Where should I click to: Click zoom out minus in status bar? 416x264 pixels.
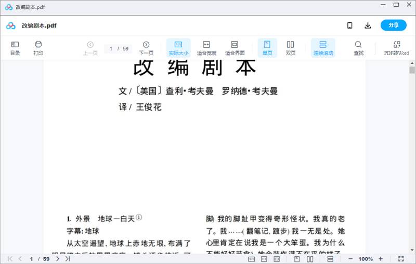pyautogui.click(x=350, y=259)
